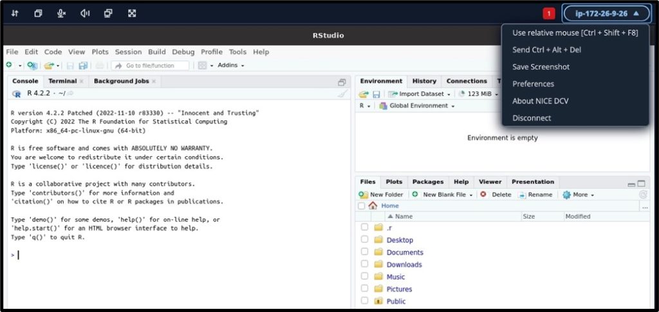
Task: Click the Home house icon
Action: [373, 206]
